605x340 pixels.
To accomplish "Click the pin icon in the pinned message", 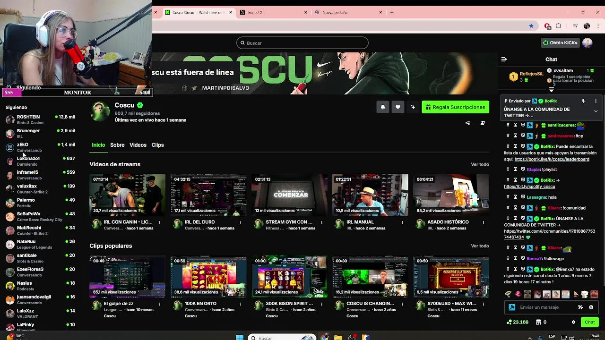I will [583, 101].
